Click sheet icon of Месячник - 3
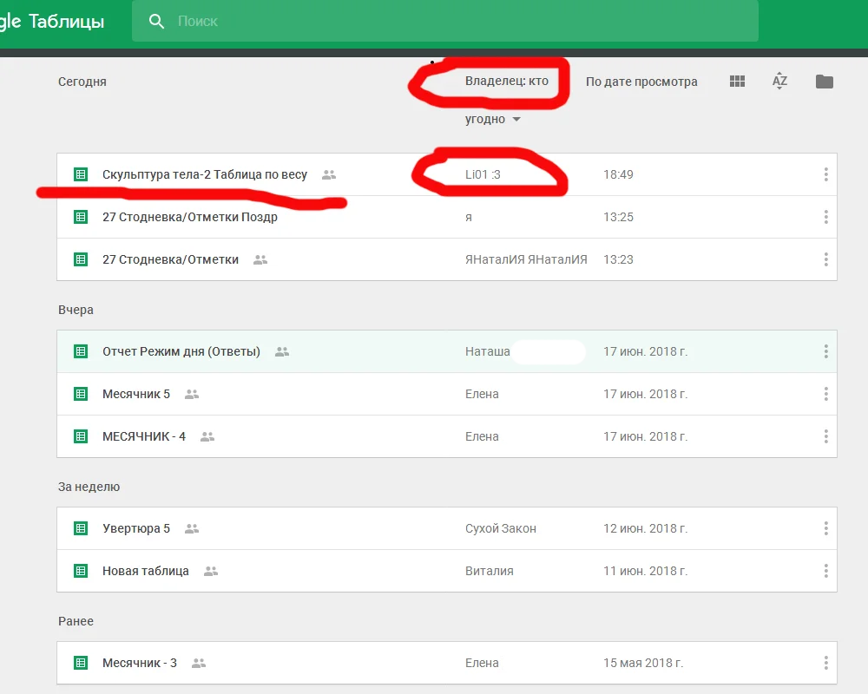 pos(81,663)
